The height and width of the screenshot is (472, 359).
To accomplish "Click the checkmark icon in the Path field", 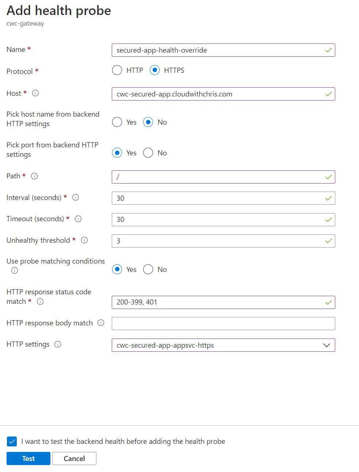I will [328, 177].
